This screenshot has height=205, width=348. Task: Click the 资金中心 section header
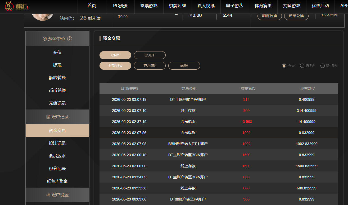(57, 39)
